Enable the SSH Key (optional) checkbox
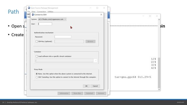Viewport: 187px width, 105px height. click(37, 41)
